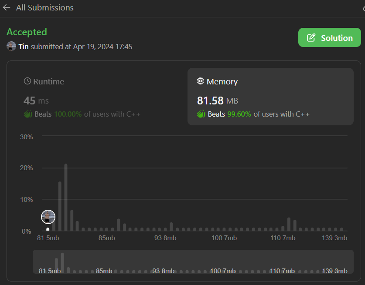Click Tin's avatar next to the submission time

11,46
